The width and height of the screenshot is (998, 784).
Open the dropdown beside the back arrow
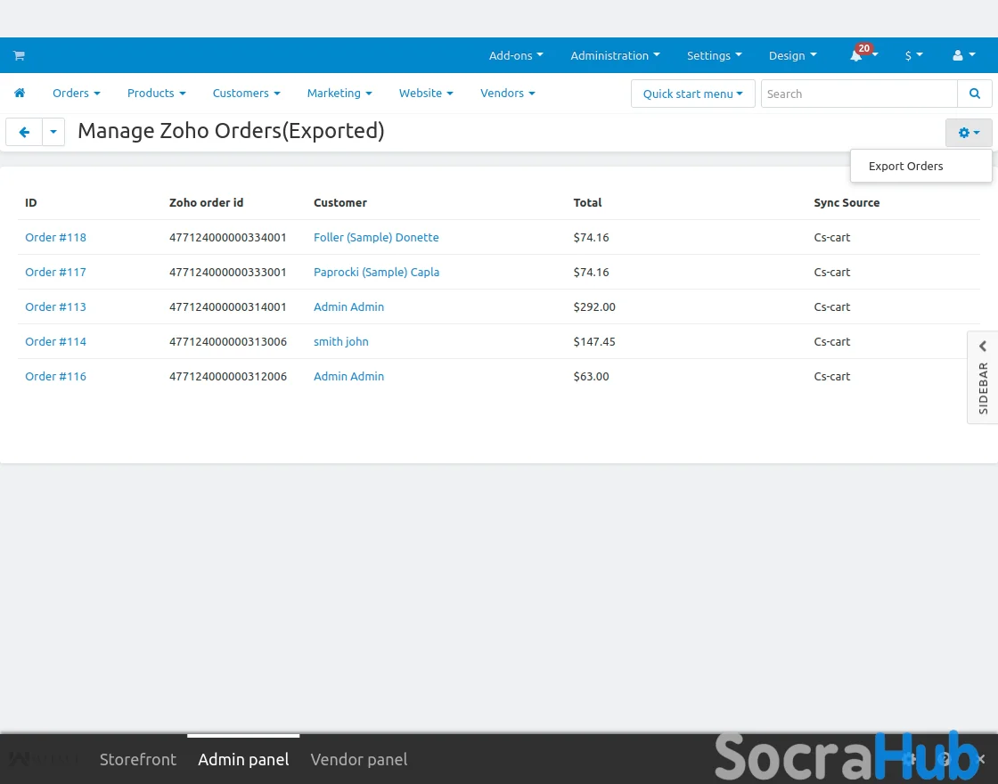tap(53, 132)
